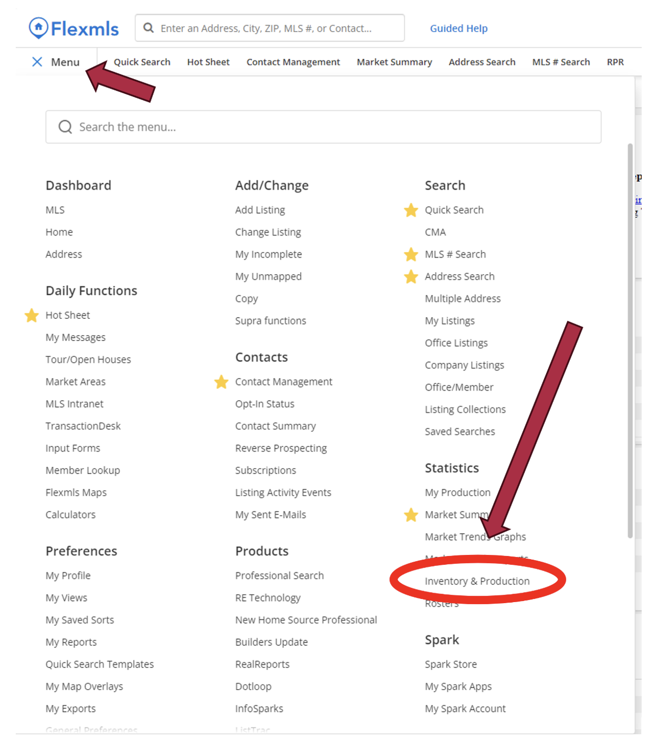Click the menu panel vertical scrollbar
Screen dimensions: 659x750
pyautogui.click(x=630, y=341)
